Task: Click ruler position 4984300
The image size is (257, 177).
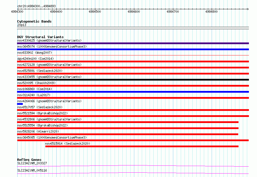Action: click(17, 12)
